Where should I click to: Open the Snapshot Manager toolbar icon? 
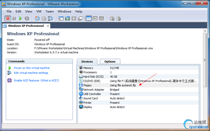tap(50, 18)
